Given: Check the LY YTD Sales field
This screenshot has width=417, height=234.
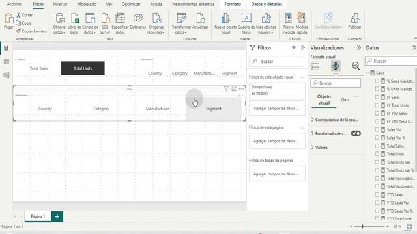Looking at the screenshot, I should tap(377, 113).
